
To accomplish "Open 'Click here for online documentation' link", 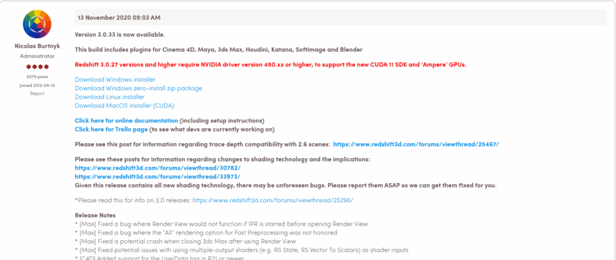I will [x=126, y=120].
